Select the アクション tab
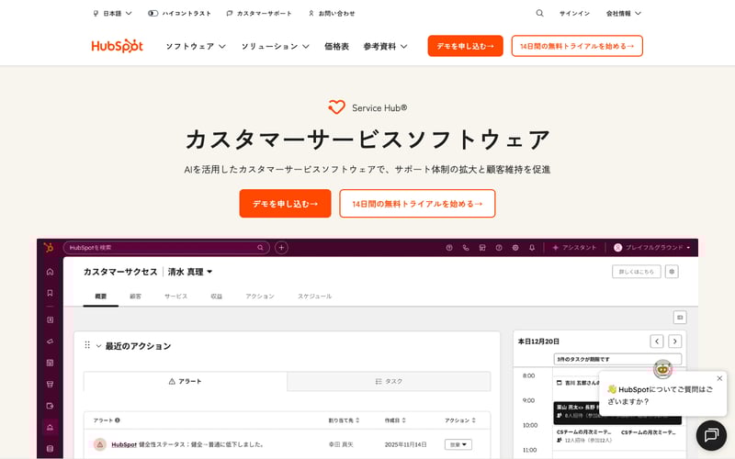 [260, 296]
